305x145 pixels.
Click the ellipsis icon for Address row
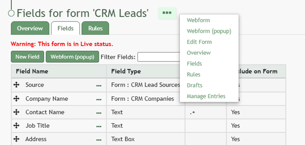[99, 140]
